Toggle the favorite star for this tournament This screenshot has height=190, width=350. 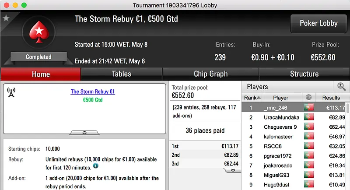tap(6, 18)
